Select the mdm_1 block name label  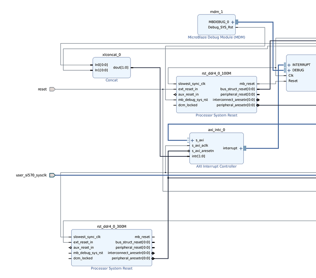[216, 12]
